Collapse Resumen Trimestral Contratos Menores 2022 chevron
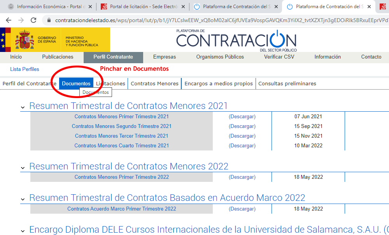The height and width of the screenshot is (235, 389). [23, 168]
